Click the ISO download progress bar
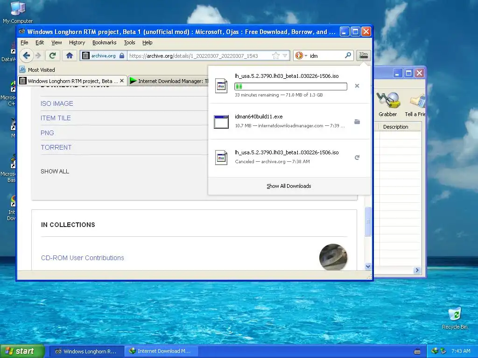The height and width of the screenshot is (358, 478). pos(290,86)
